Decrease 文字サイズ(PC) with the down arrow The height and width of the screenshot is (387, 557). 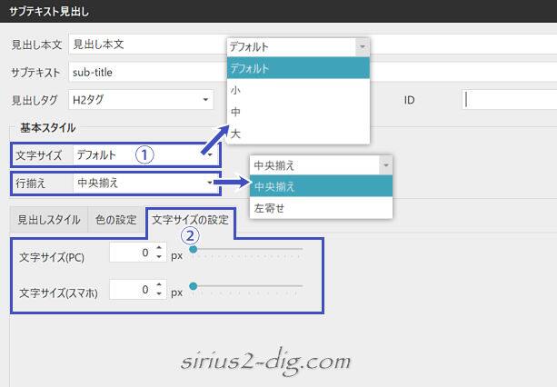(159, 258)
